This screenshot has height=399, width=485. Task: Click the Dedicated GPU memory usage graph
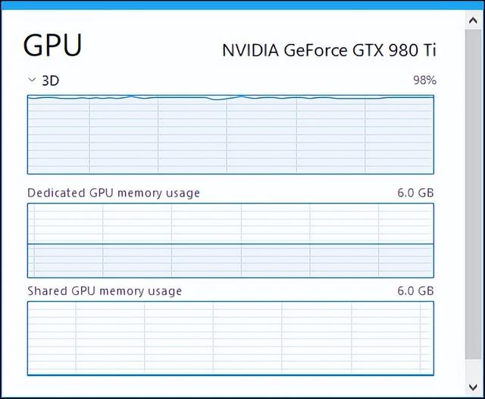[x=230, y=240]
